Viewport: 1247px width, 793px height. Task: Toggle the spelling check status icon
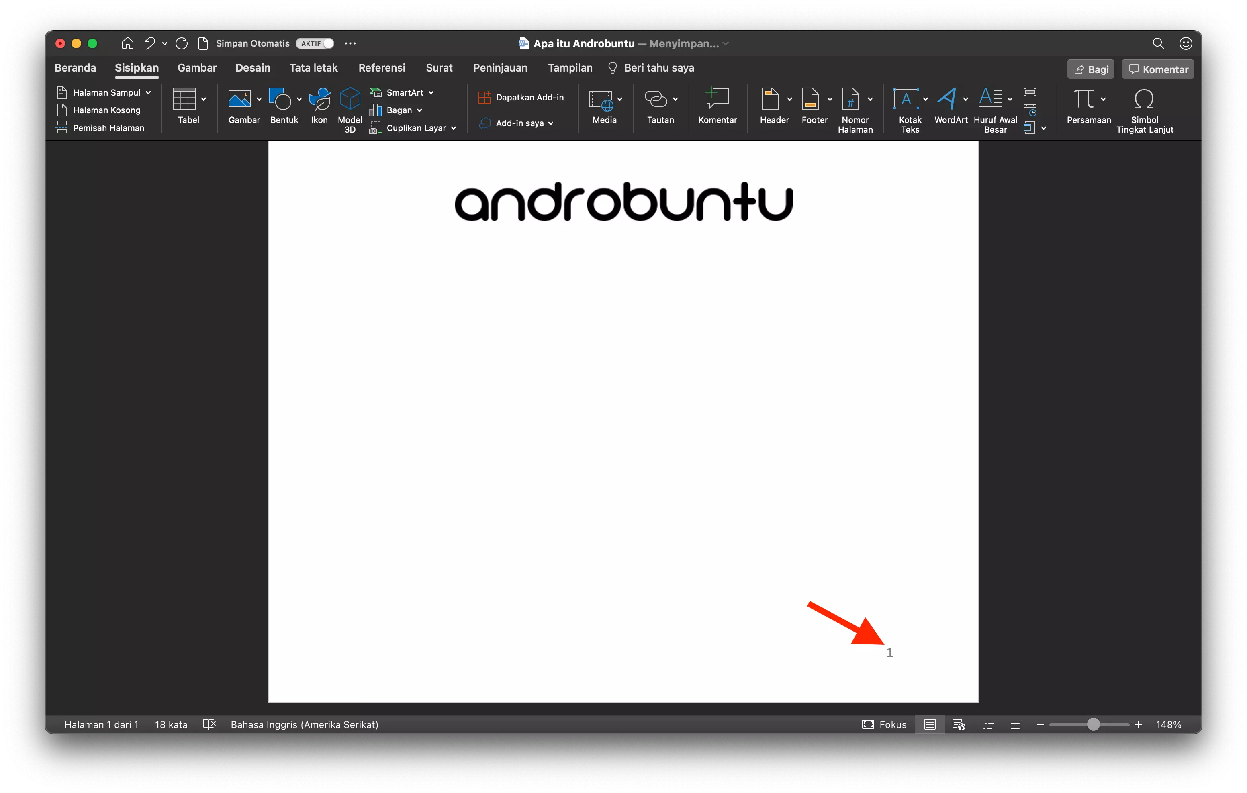point(209,724)
